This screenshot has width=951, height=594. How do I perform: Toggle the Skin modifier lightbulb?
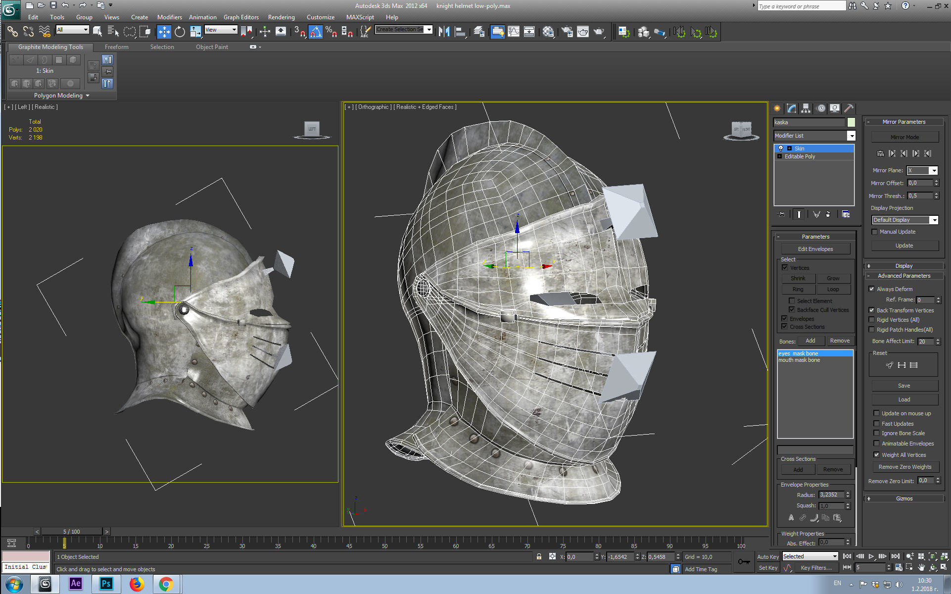(x=781, y=148)
